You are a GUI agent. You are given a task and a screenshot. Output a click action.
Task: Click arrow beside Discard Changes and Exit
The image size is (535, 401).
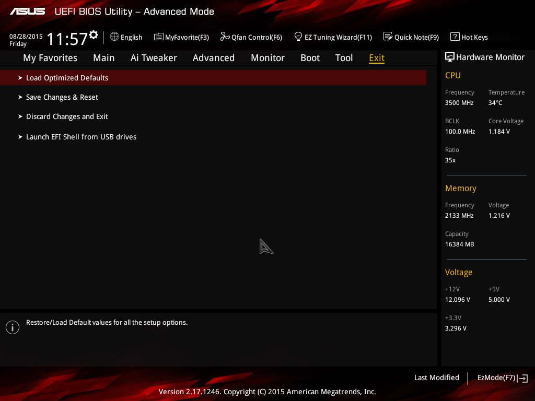(x=20, y=116)
